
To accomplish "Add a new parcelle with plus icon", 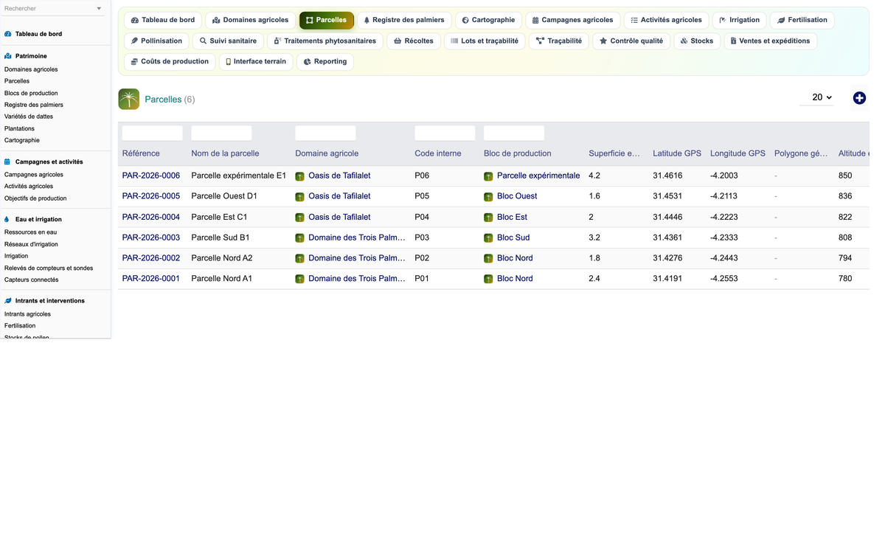I will tap(859, 98).
